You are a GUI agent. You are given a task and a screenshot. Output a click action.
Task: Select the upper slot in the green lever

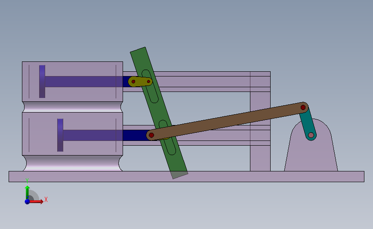tap(150, 86)
